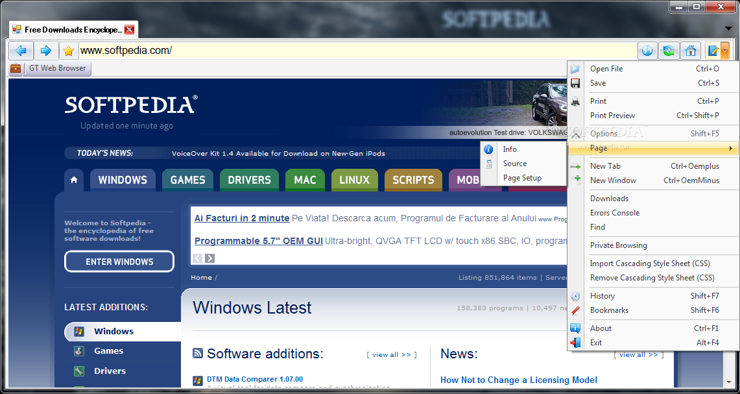Select Info in the Page submenu
740x394 pixels.
click(523, 149)
